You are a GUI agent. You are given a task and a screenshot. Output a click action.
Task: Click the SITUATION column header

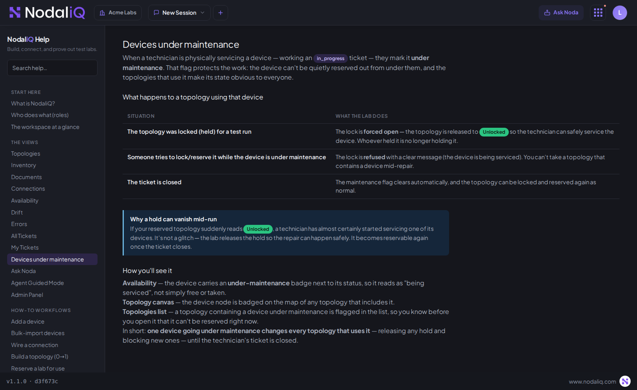tap(141, 116)
